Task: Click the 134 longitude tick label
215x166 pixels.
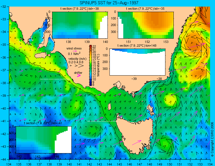Action: (x=9, y=164)
